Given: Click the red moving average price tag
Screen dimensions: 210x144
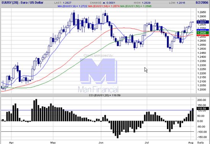Looking at the screenshot, I should click(x=203, y=35).
